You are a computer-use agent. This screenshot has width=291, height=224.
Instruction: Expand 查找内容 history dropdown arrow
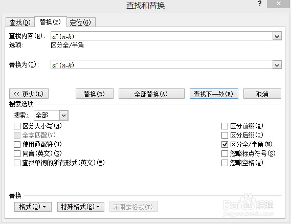277,36
